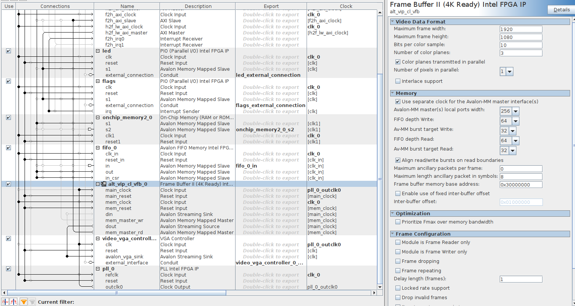Click the Frame Buffer II icon on alt_vip_cl_vfb_0 row
575x306 pixels.
pos(103,184)
